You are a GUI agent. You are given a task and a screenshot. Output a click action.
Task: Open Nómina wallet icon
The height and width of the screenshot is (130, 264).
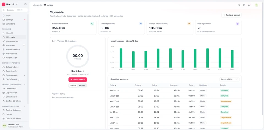pos(4,114)
